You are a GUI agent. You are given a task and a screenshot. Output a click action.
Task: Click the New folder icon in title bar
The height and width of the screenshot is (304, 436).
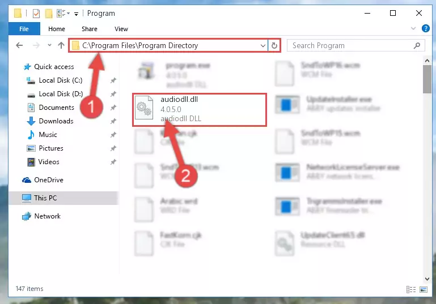pyautogui.click(x=49, y=14)
